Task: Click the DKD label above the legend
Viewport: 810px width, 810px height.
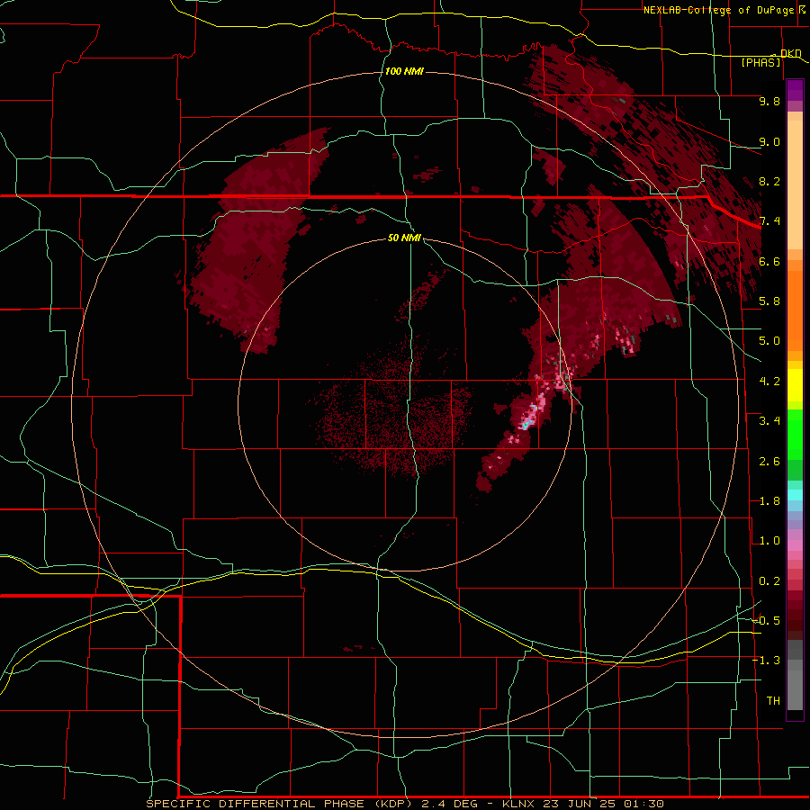Action: pos(791,53)
